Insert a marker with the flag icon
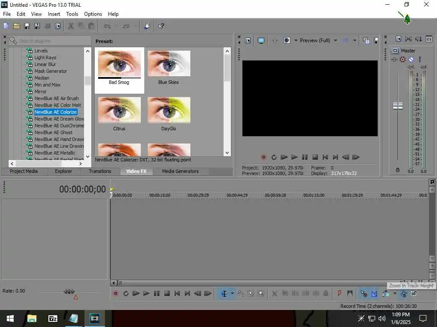The height and width of the screenshot is (327, 437). pyautogui.click(x=339, y=293)
